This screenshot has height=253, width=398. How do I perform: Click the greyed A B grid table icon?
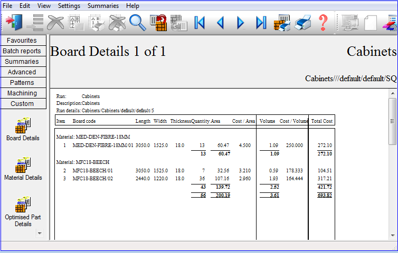click(x=76, y=23)
